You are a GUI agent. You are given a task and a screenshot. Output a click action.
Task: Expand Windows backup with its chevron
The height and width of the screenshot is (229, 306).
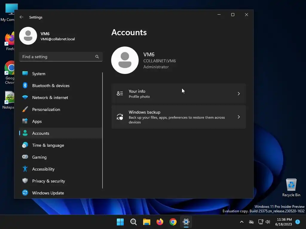(x=239, y=117)
